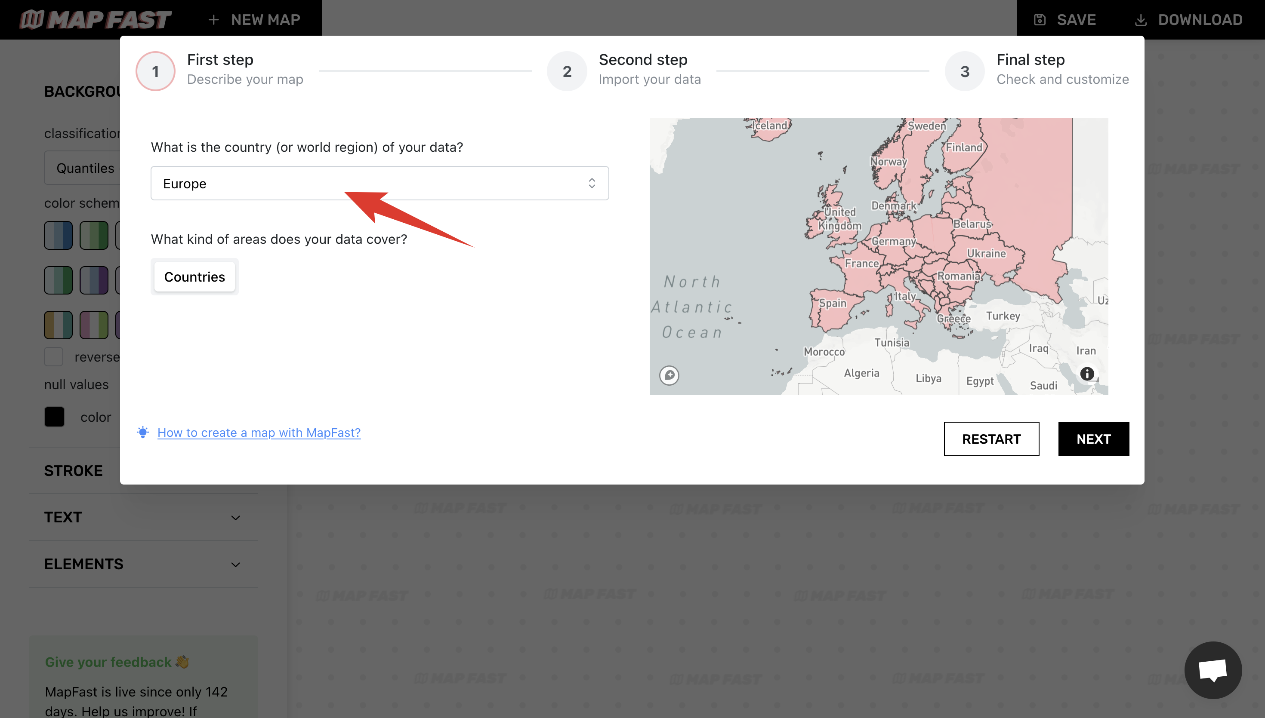Click the Save icon
The width and height of the screenshot is (1265, 718).
1039,19
